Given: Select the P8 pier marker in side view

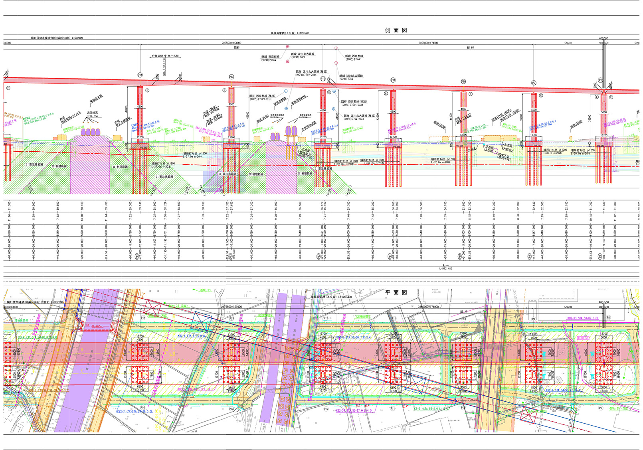Looking at the screenshot, I should [600, 80].
